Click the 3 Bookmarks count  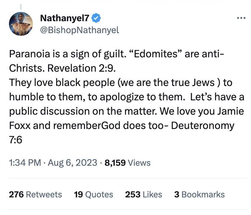pyautogui.click(x=200, y=194)
